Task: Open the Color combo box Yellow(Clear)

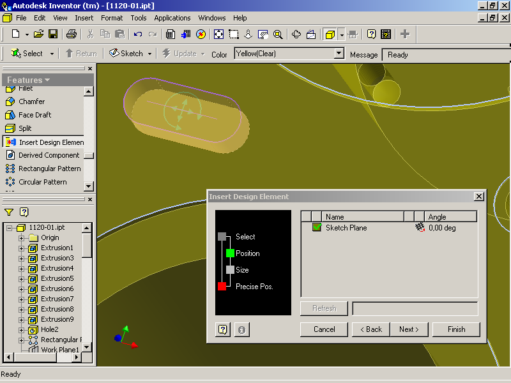Action: coord(289,54)
